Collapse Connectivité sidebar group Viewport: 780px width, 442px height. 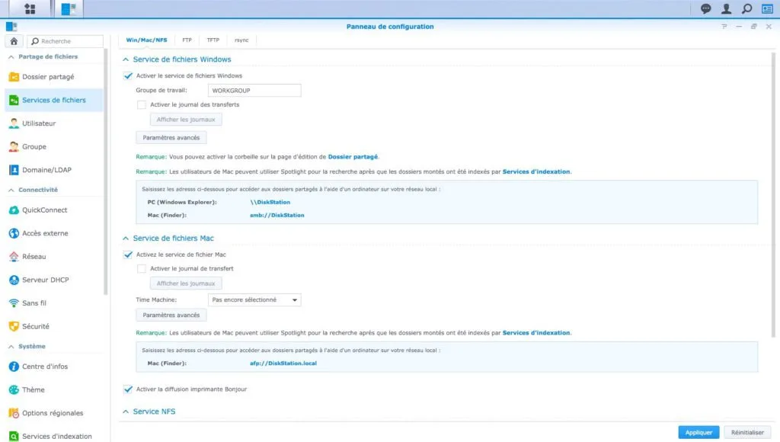[x=11, y=191]
